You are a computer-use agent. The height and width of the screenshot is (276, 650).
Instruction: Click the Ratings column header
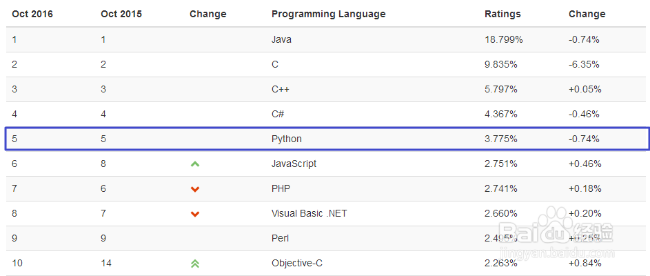point(502,14)
